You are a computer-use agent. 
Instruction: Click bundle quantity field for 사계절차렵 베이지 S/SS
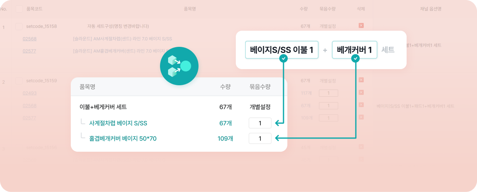[x=260, y=123]
